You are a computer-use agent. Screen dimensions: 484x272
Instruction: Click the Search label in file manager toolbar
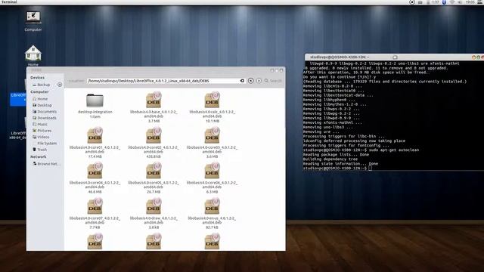point(275,81)
